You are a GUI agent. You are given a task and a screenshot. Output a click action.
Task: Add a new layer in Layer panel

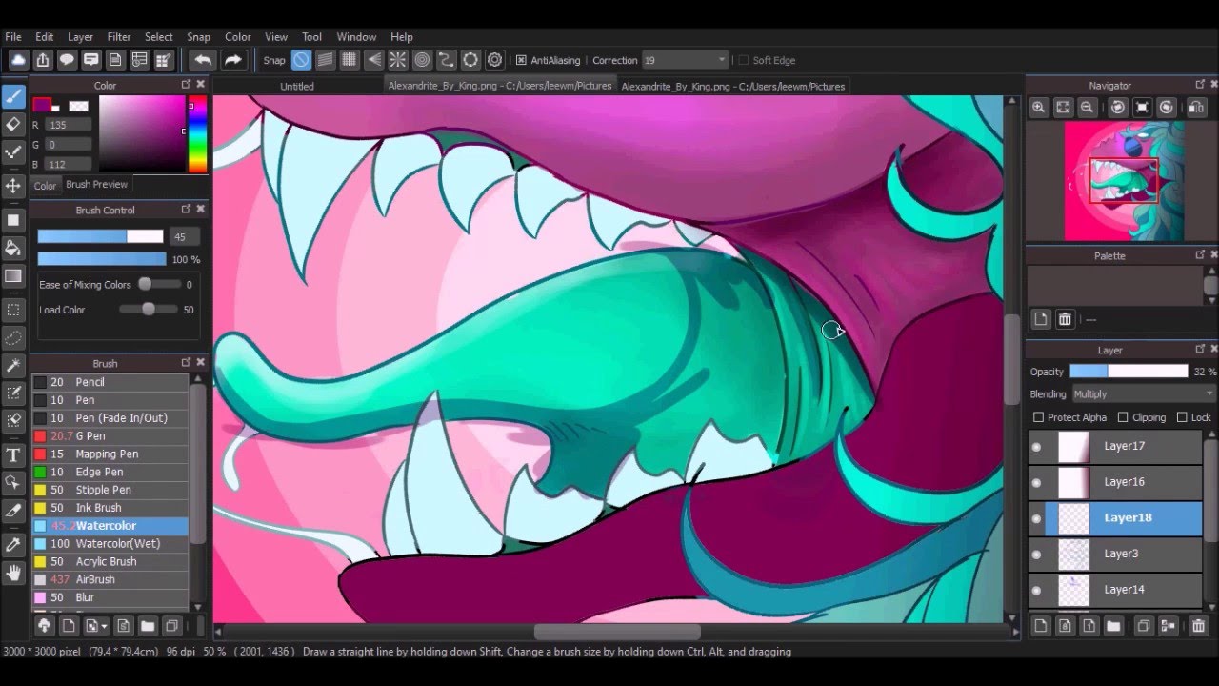click(x=1040, y=626)
